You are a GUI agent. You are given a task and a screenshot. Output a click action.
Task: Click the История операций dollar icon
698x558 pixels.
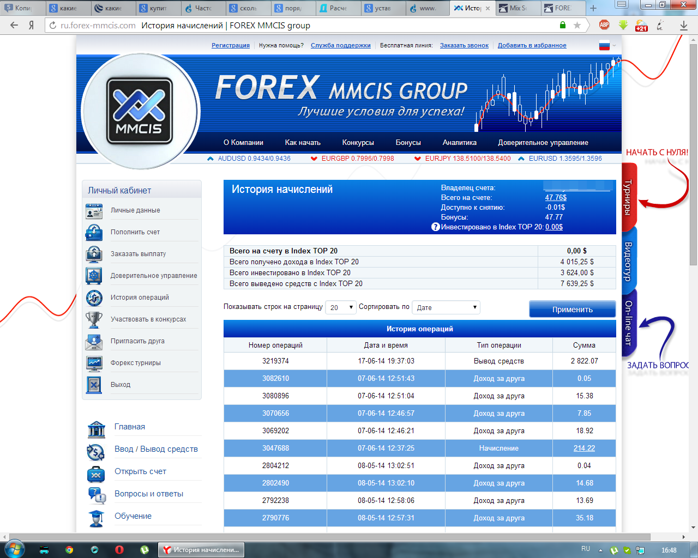(94, 298)
